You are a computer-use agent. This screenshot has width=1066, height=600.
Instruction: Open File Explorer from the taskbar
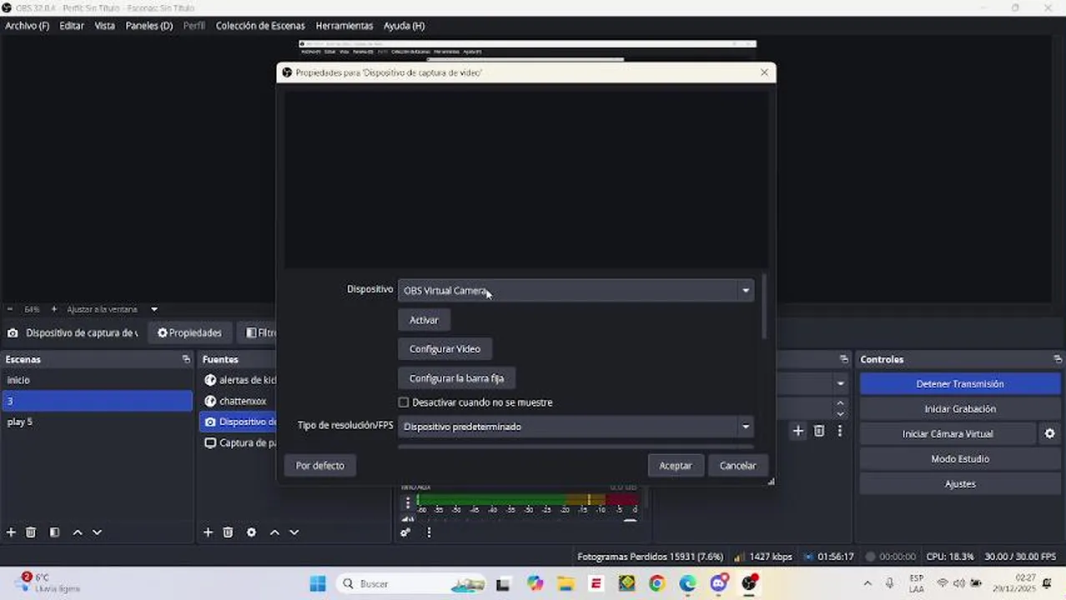566,583
